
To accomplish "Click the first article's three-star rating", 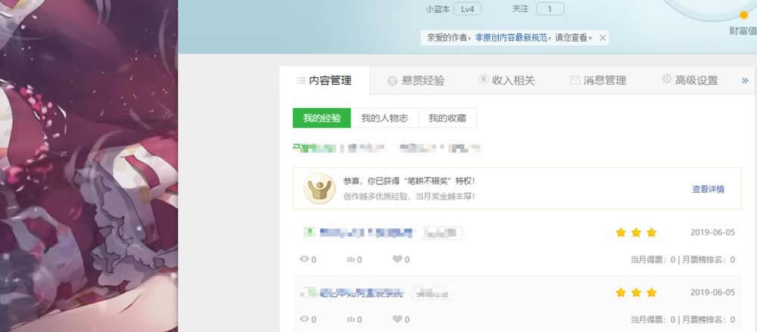I will [636, 232].
